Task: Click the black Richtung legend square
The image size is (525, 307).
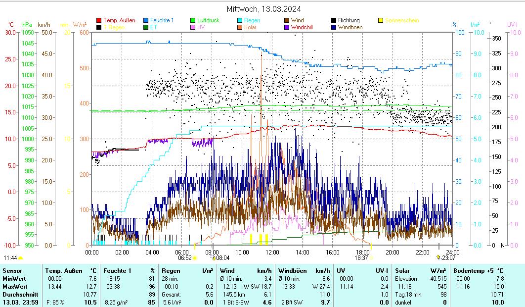Action: pyautogui.click(x=334, y=20)
